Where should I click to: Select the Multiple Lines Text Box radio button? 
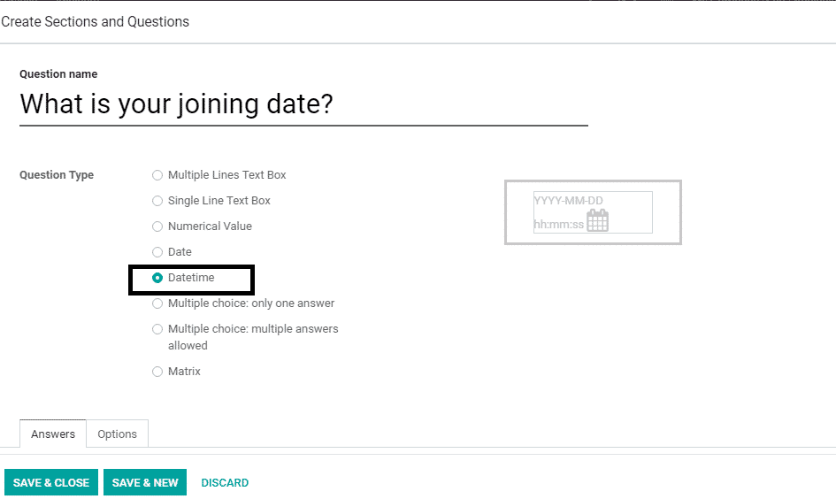pos(157,175)
